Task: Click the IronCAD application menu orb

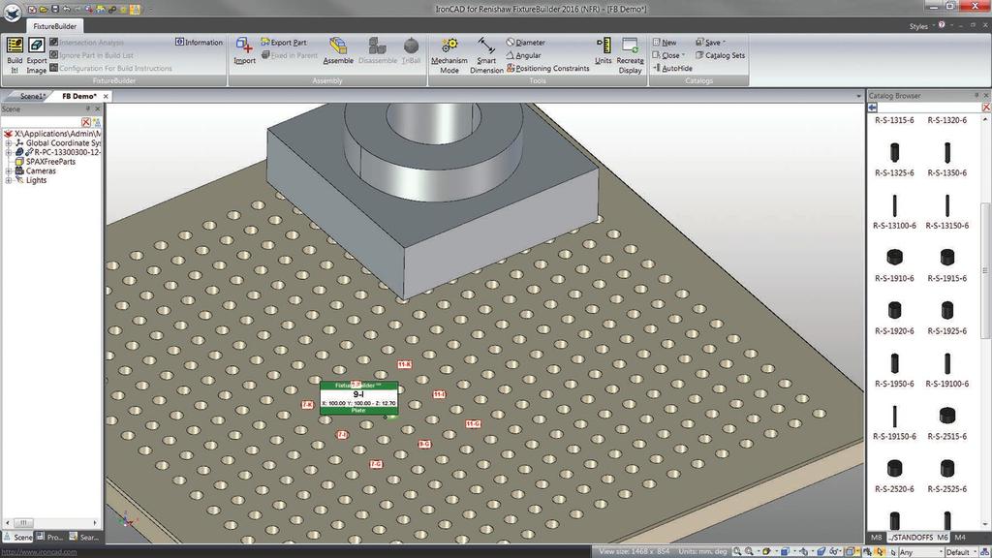Action: point(12,12)
